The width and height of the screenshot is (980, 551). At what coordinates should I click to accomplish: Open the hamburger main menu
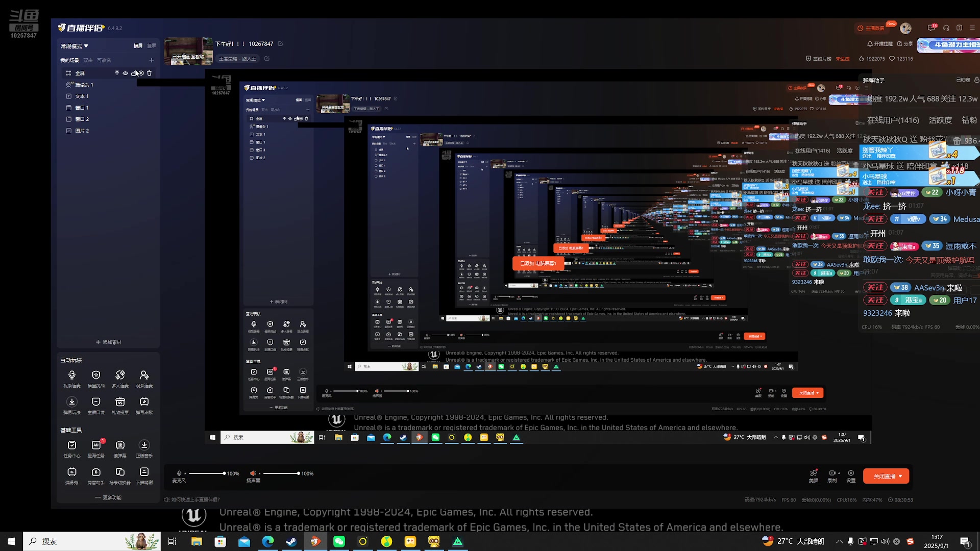point(972,28)
